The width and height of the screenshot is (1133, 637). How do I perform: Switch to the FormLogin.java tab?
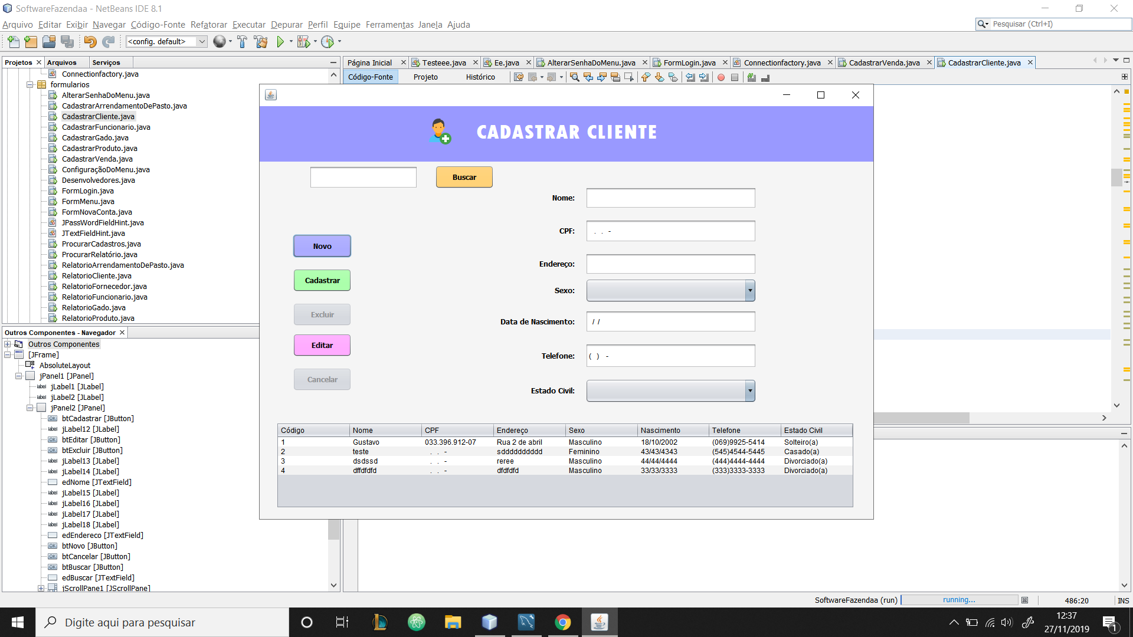pyautogui.click(x=689, y=63)
